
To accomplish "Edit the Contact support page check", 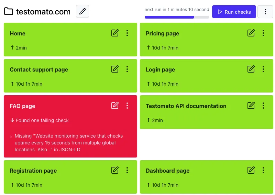I will click(x=115, y=69).
